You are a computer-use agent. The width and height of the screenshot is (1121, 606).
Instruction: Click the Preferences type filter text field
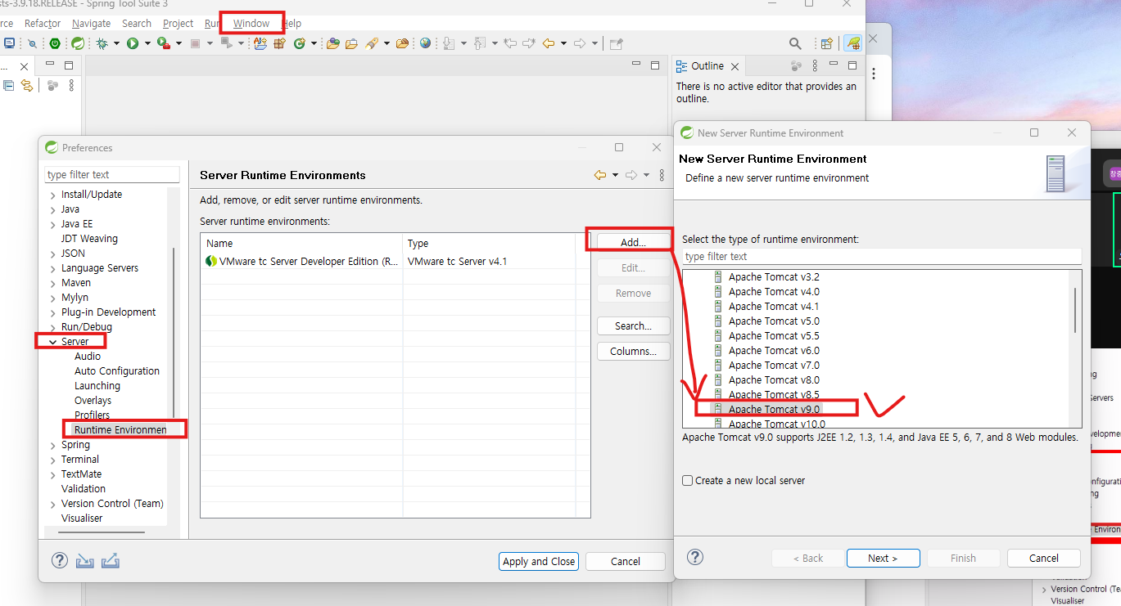point(112,174)
